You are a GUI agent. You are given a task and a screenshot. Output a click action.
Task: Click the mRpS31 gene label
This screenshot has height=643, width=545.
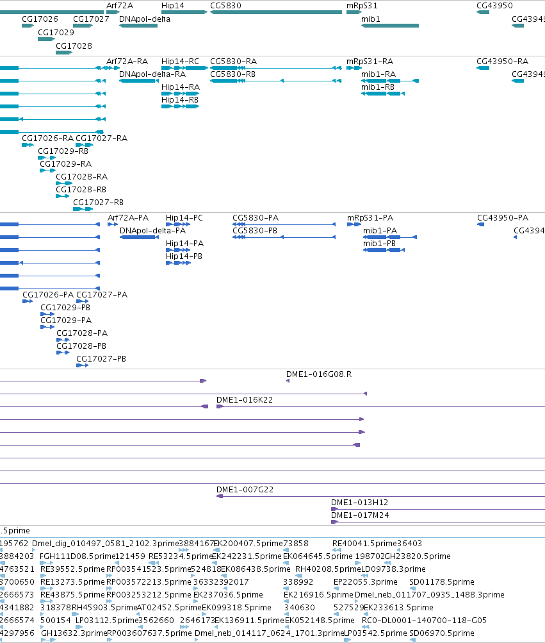362,6
